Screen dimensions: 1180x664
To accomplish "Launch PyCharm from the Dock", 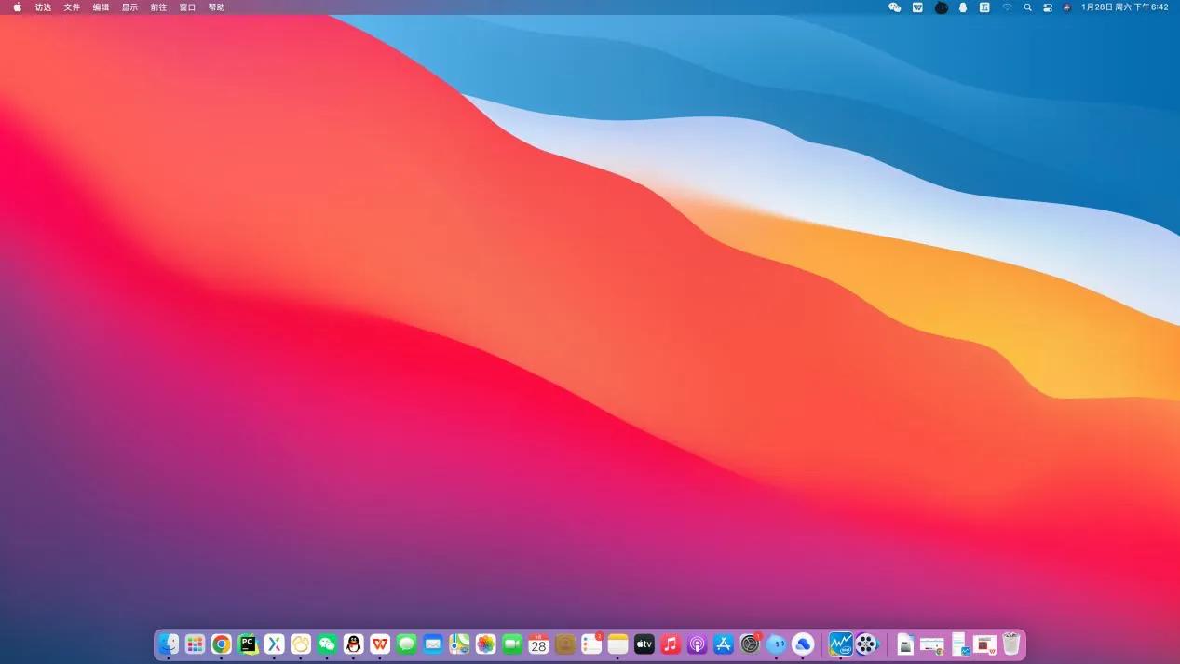I will click(248, 644).
